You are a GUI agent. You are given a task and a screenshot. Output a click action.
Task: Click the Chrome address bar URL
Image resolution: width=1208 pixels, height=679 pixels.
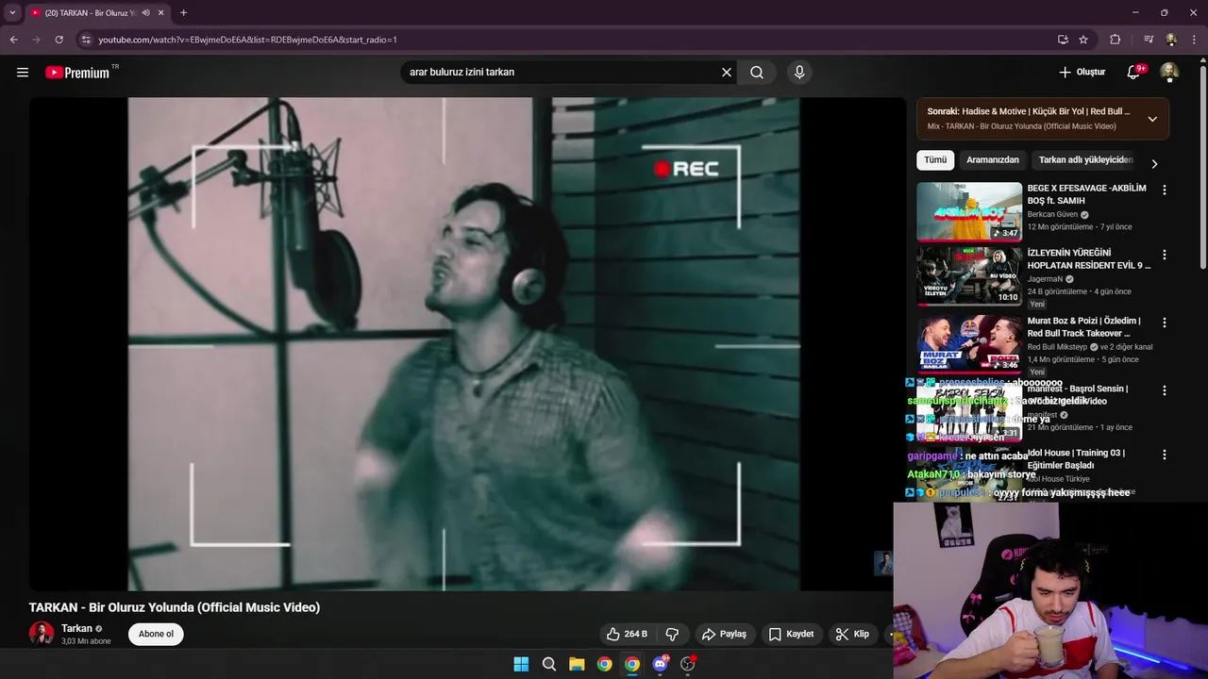(247, 40)
